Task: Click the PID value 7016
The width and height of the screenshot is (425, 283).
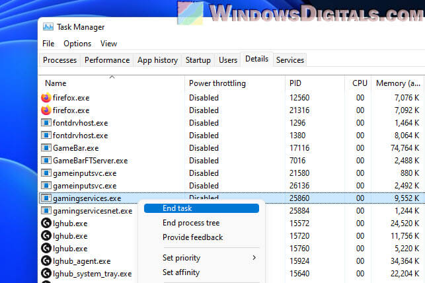Action: 297,161
